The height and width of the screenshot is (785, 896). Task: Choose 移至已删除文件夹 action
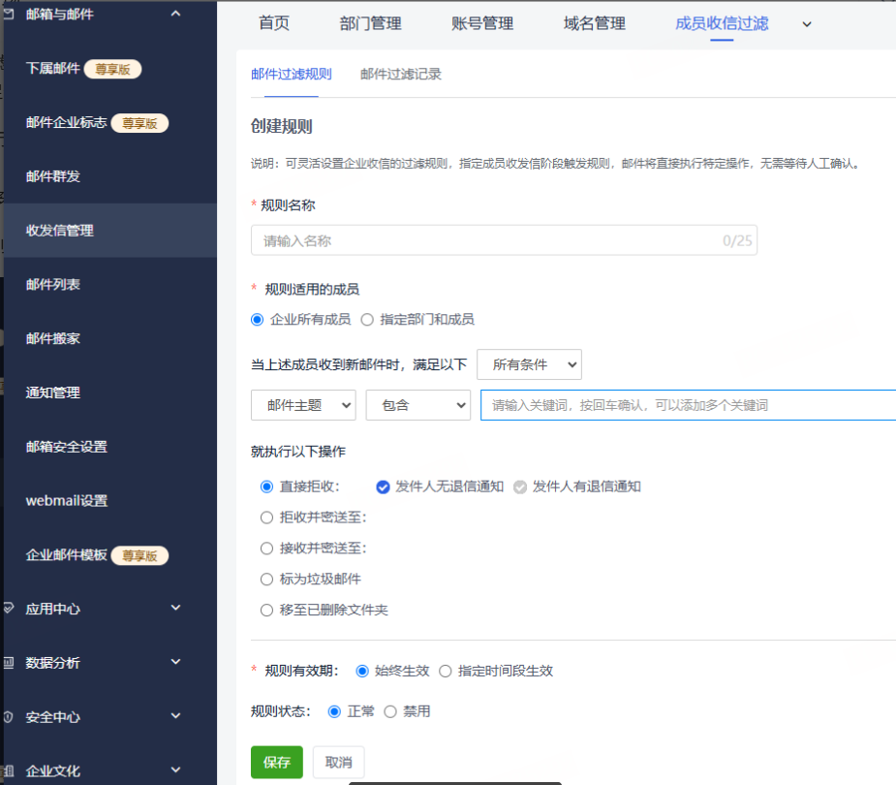point(266,610)
